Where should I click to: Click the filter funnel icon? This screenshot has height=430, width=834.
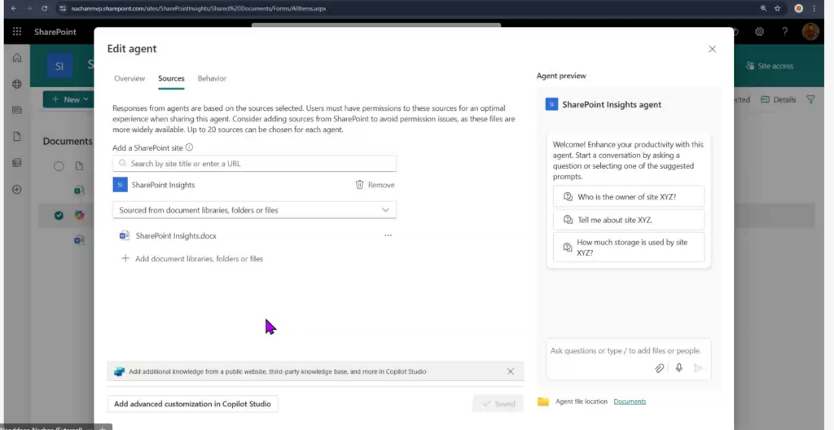pos(810,99)
